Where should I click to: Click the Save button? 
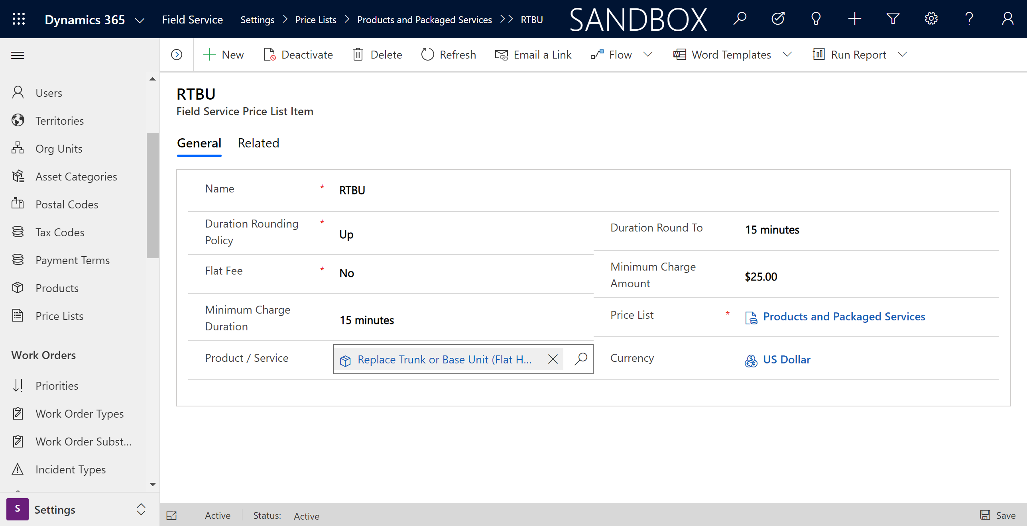pyautogui.click(x=1001, y=515)
